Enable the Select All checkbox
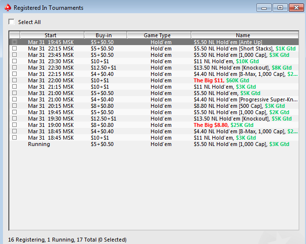306x244 pixels. click(x=11, y=22)
